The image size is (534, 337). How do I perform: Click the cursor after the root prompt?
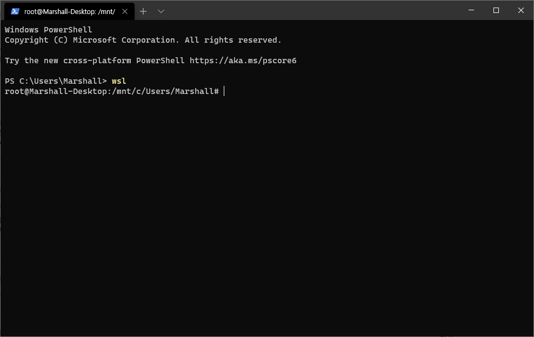(224, 91)
